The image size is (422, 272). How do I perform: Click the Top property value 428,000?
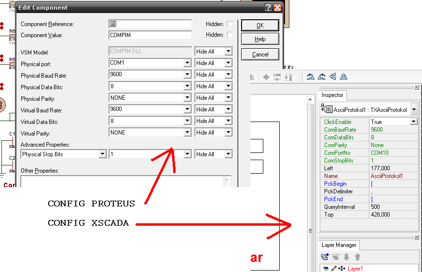point(381,215)
